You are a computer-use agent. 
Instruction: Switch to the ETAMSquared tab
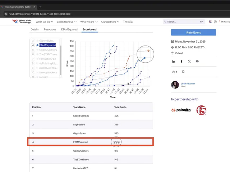[x=69, y=29]
